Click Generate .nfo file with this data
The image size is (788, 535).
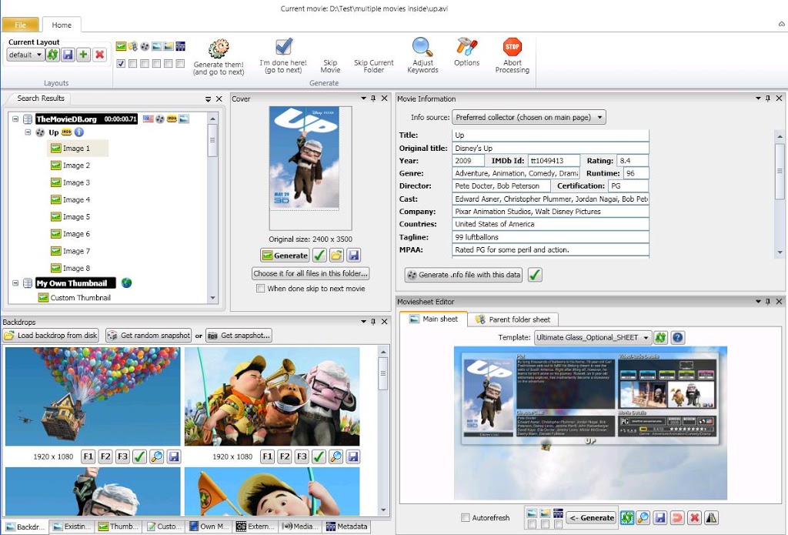point(463,275)
